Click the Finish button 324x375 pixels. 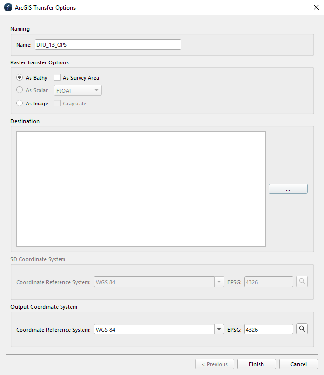(x=256, y=364)
